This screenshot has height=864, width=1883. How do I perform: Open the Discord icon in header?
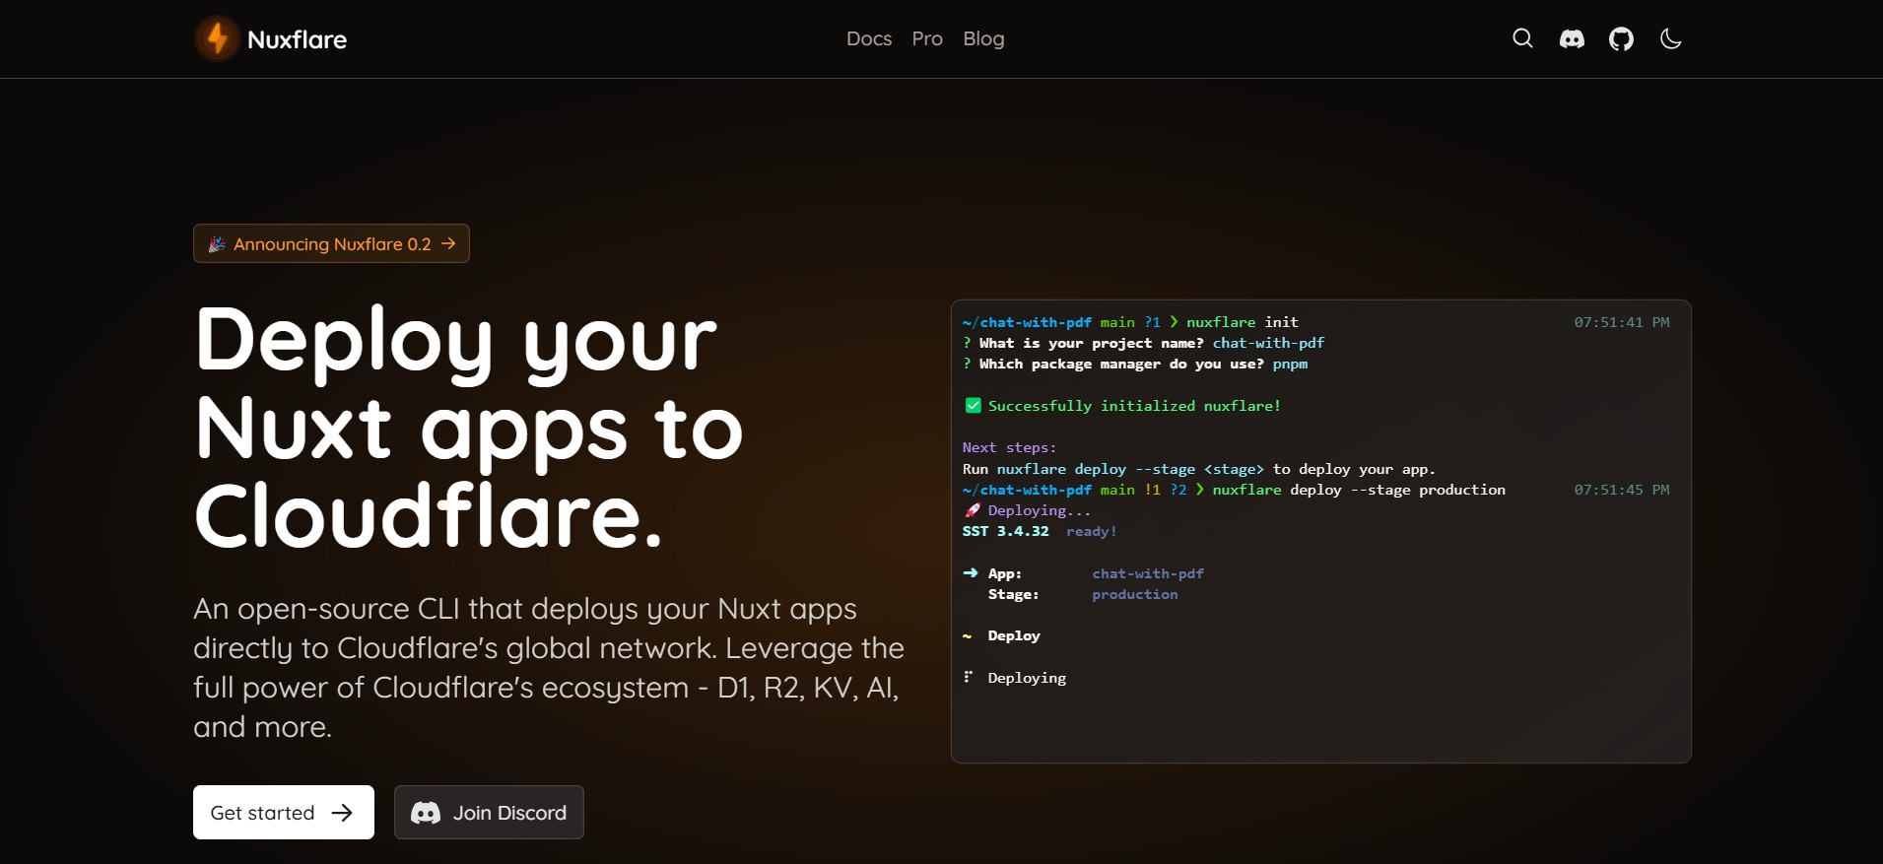click(1572, 38)
